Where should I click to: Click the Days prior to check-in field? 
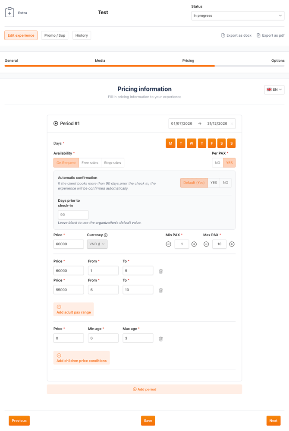pos(73,215)
